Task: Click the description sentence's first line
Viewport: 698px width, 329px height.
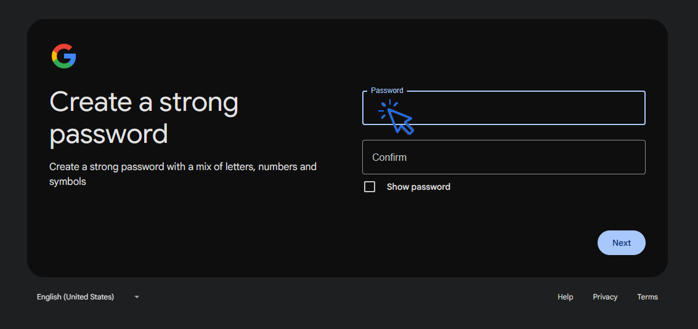Action: coord(182,167)
